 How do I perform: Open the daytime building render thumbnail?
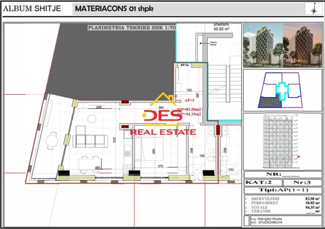263,45
